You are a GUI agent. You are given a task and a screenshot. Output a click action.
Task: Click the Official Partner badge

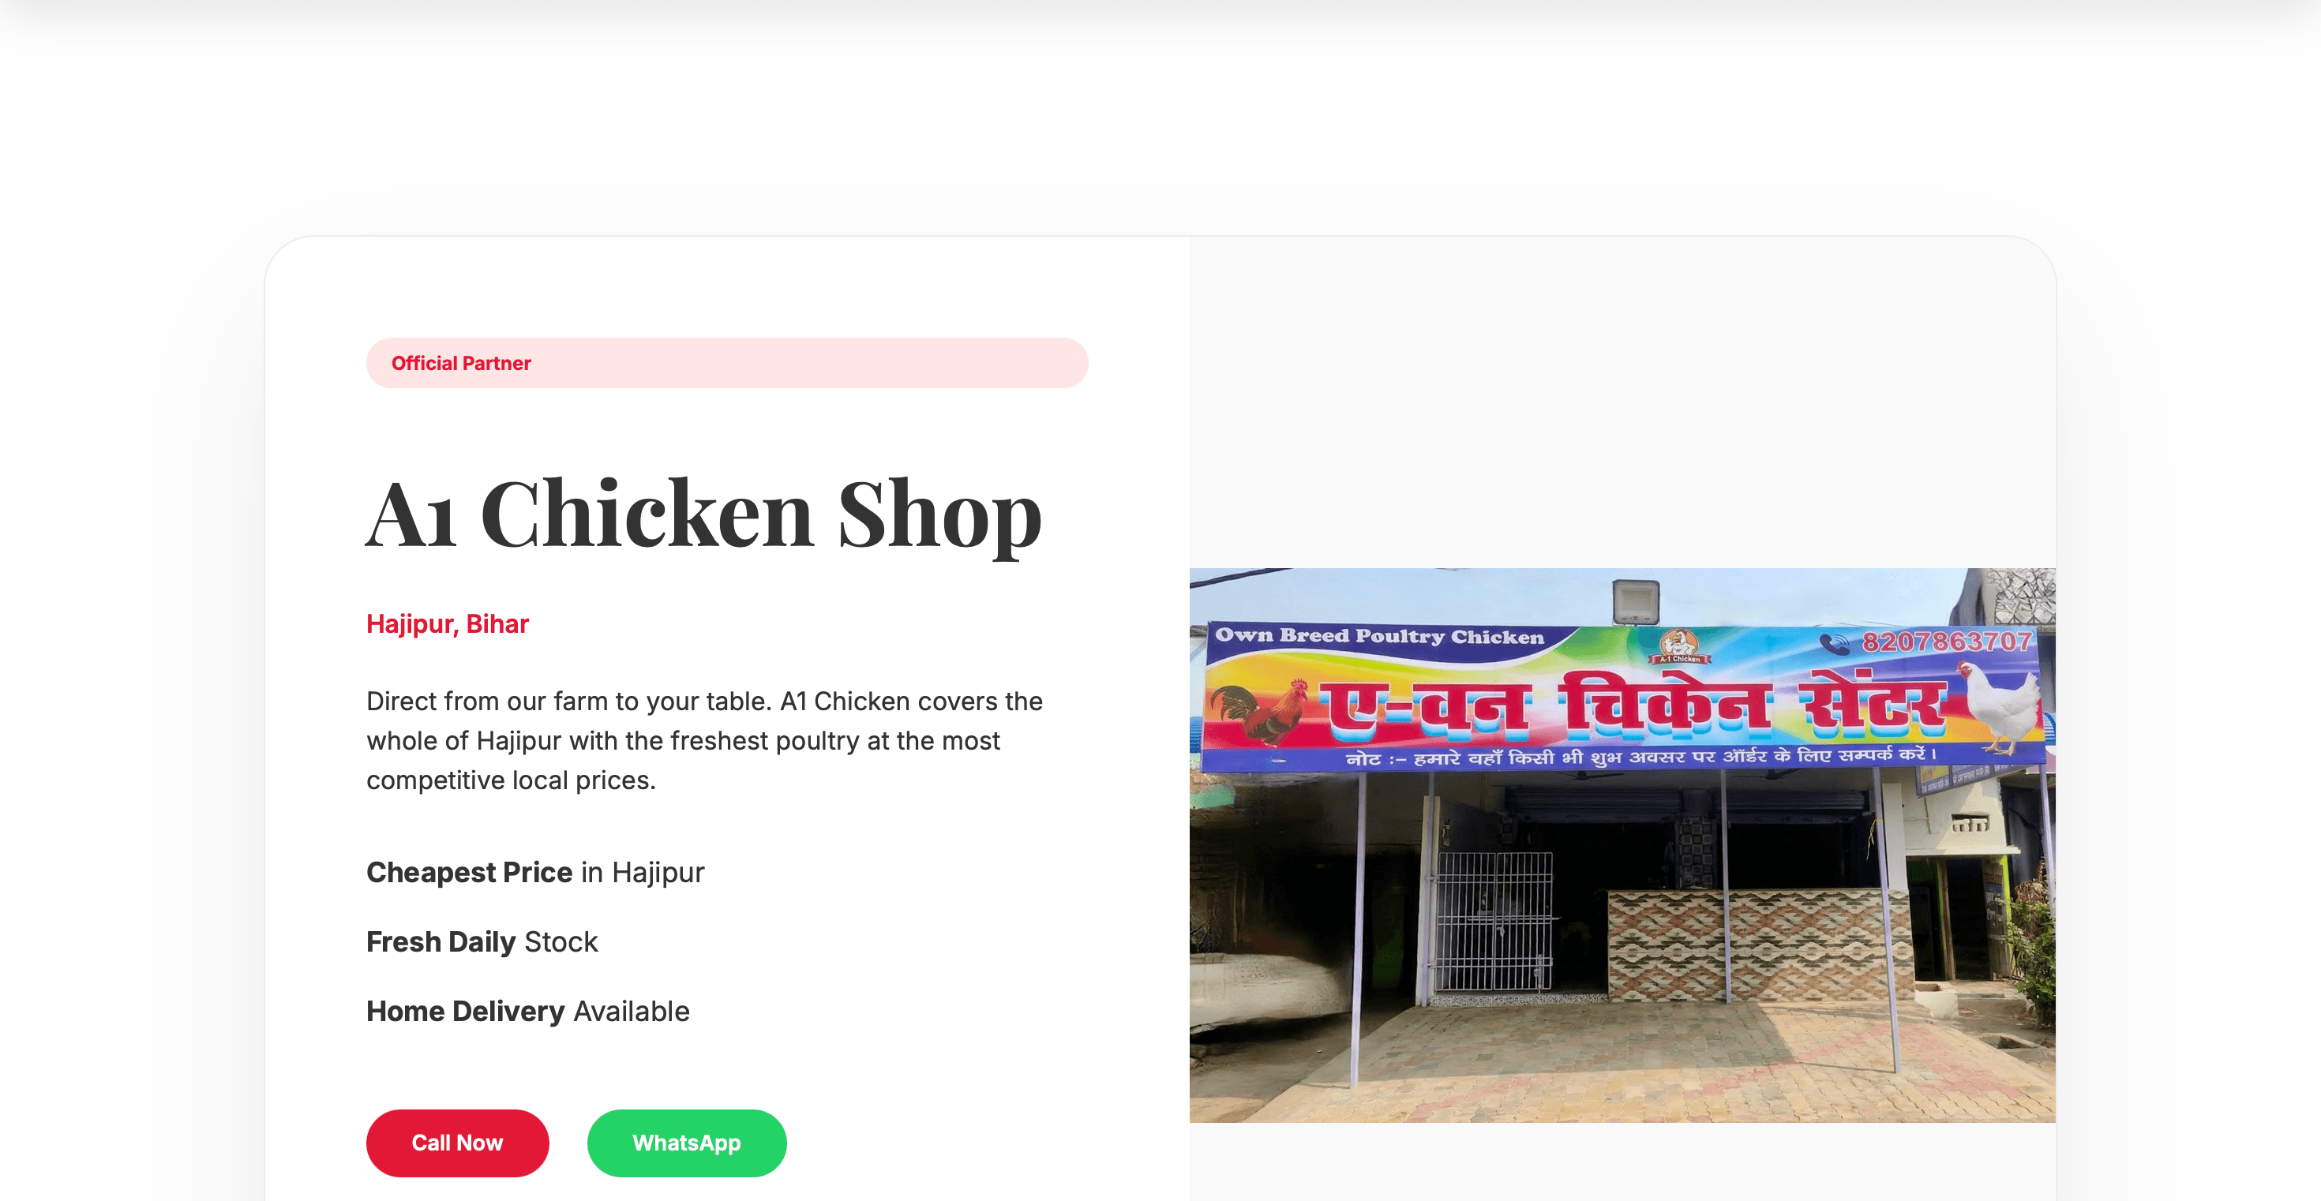tap(726, 363)
